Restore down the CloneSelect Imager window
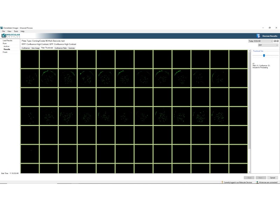 (x=269, y=28)
